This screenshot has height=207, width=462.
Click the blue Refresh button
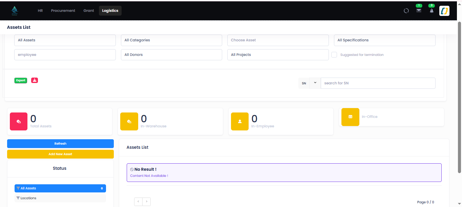[60, 144]
